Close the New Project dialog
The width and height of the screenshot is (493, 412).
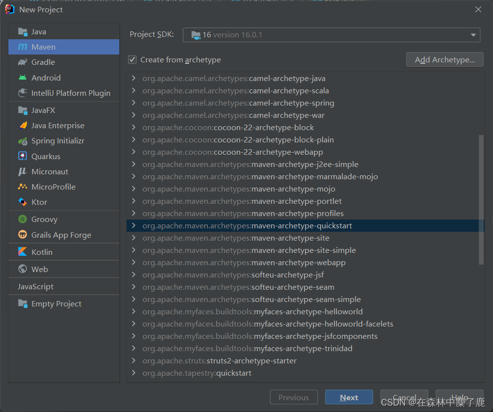(x=478, y=9)
